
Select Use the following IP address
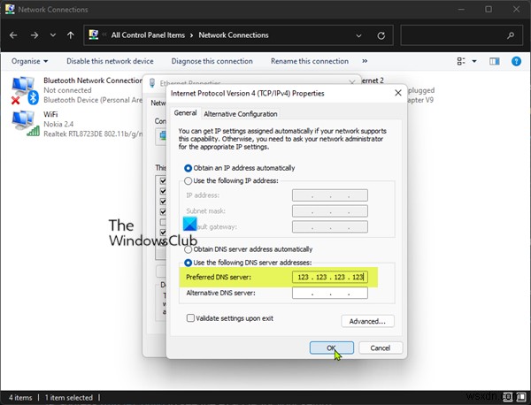point(188,181)
